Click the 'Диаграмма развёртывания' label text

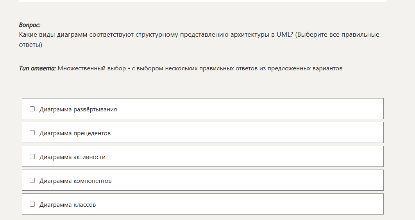78,109
